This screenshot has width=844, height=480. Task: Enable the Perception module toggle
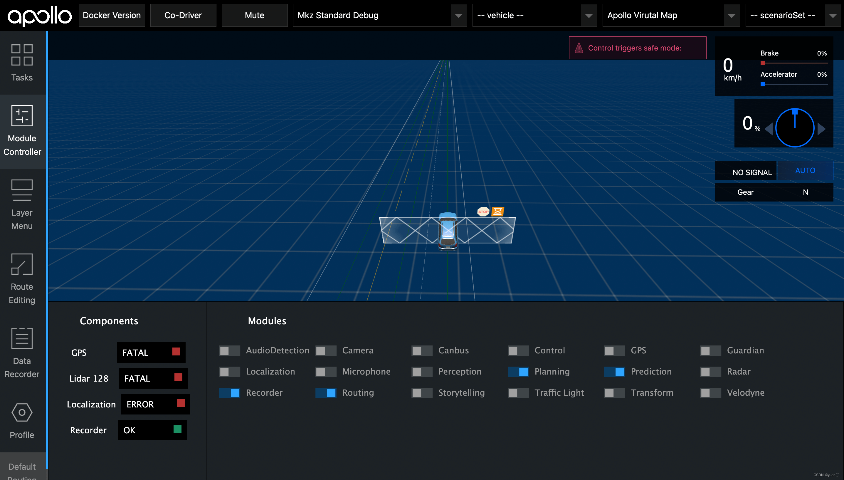coord(422,372)
